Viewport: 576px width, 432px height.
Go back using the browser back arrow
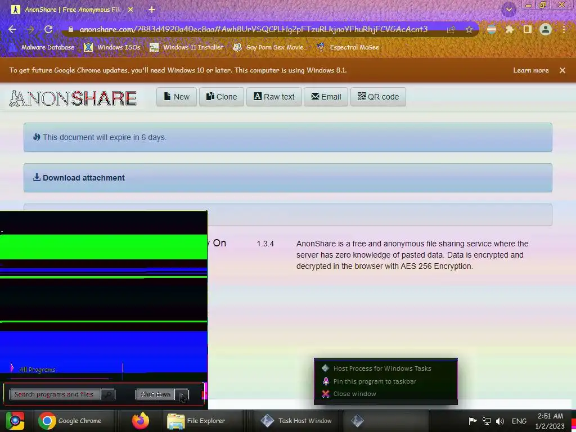(x=12, y=29)
